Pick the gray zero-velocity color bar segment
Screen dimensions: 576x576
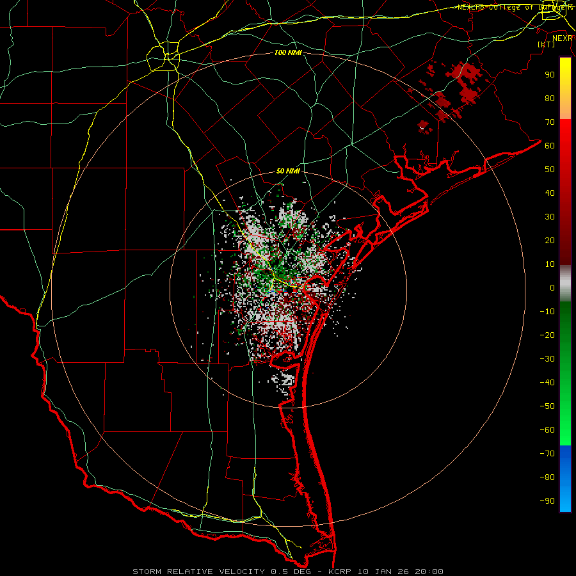coord(565,284)
